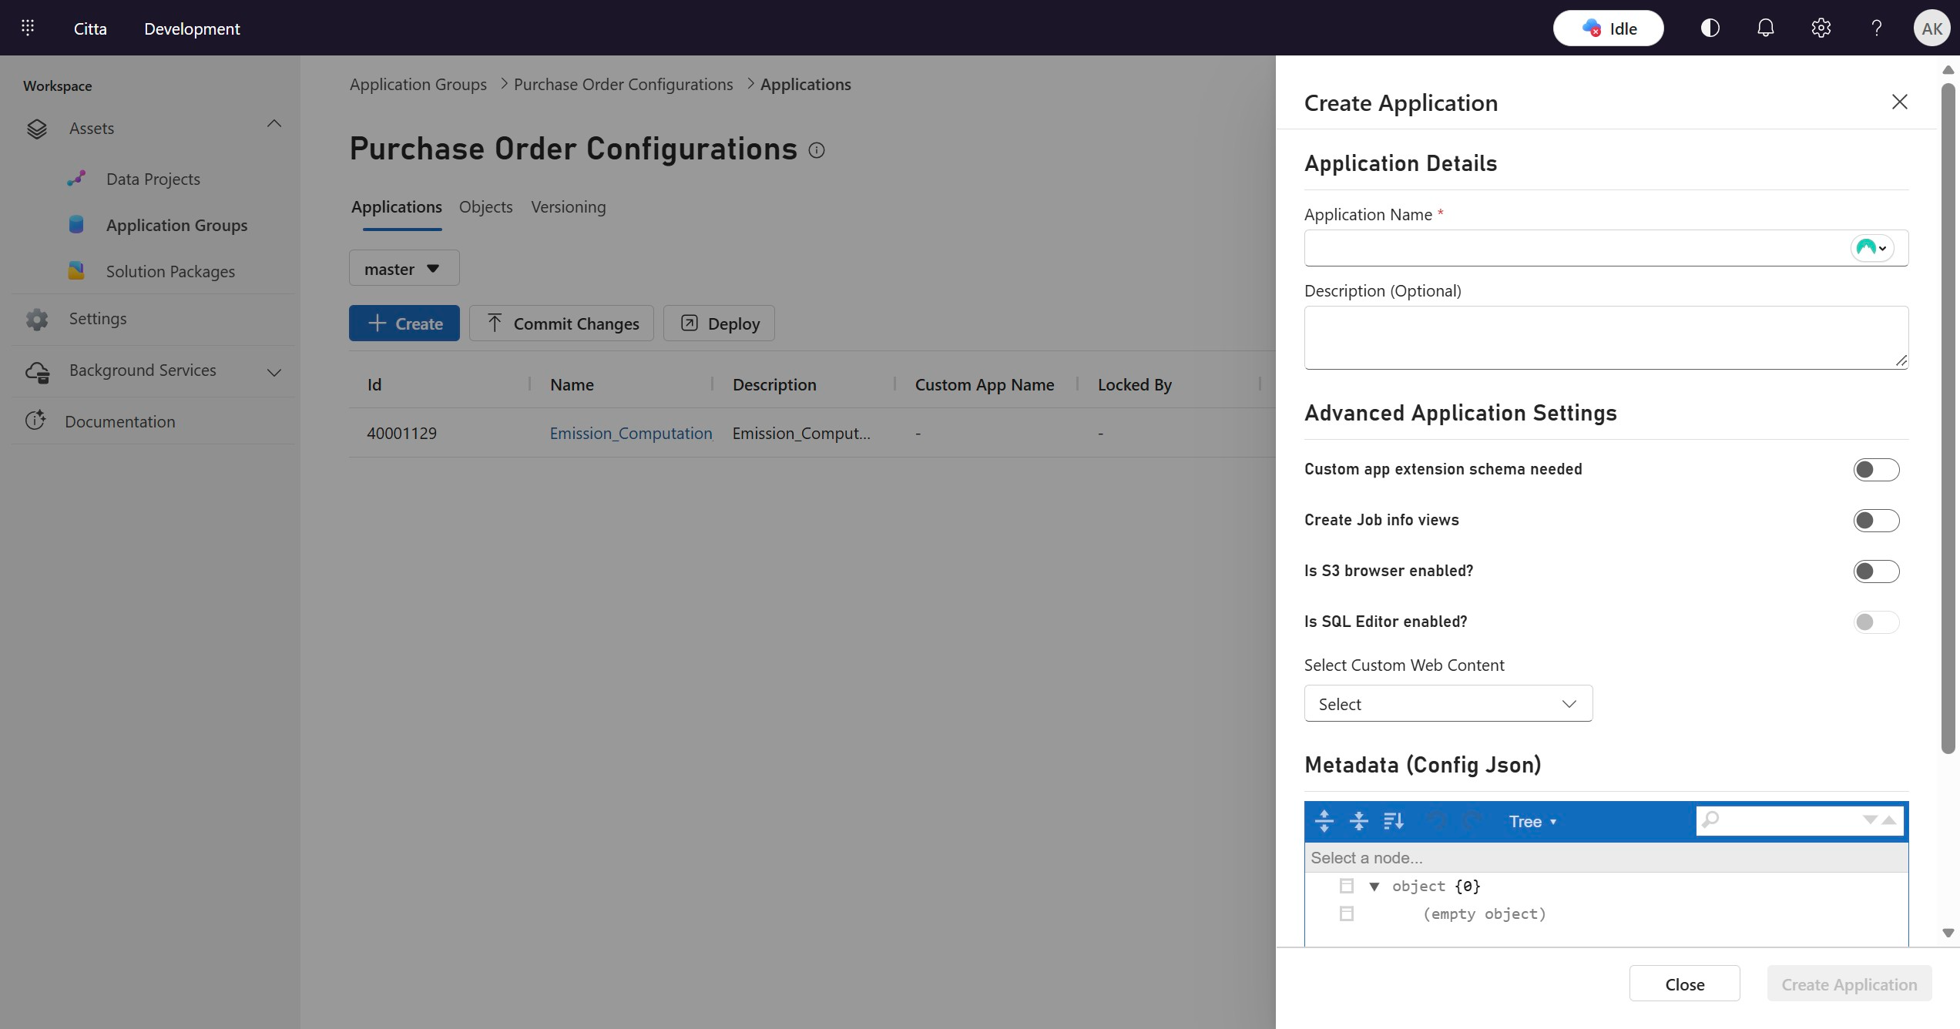Viewport: 1960px width, 1029px height.
Task: Click the vertical scrollbar of Create Application panel
Action: point(1948,416)
